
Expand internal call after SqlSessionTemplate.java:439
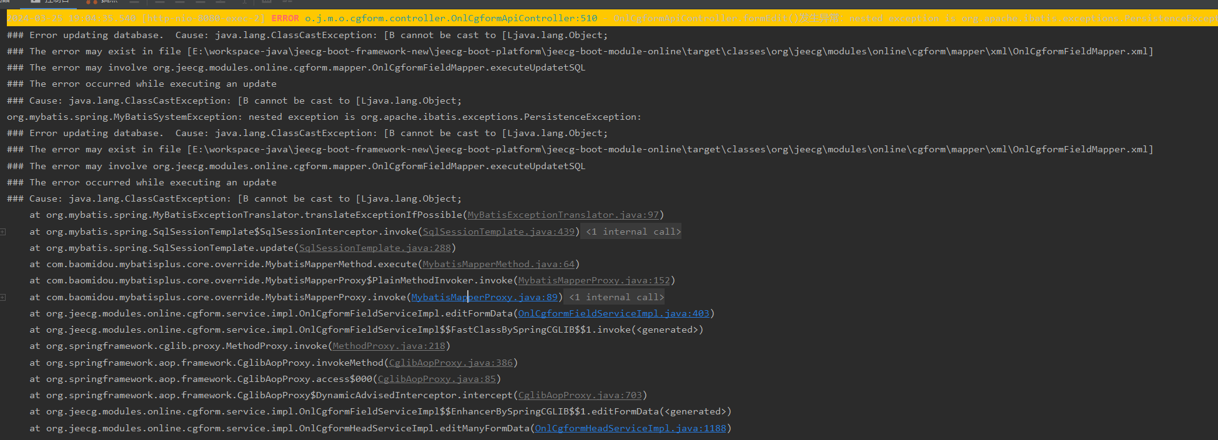pos(632,232)
